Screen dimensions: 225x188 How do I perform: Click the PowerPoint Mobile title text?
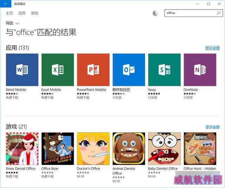91,90
